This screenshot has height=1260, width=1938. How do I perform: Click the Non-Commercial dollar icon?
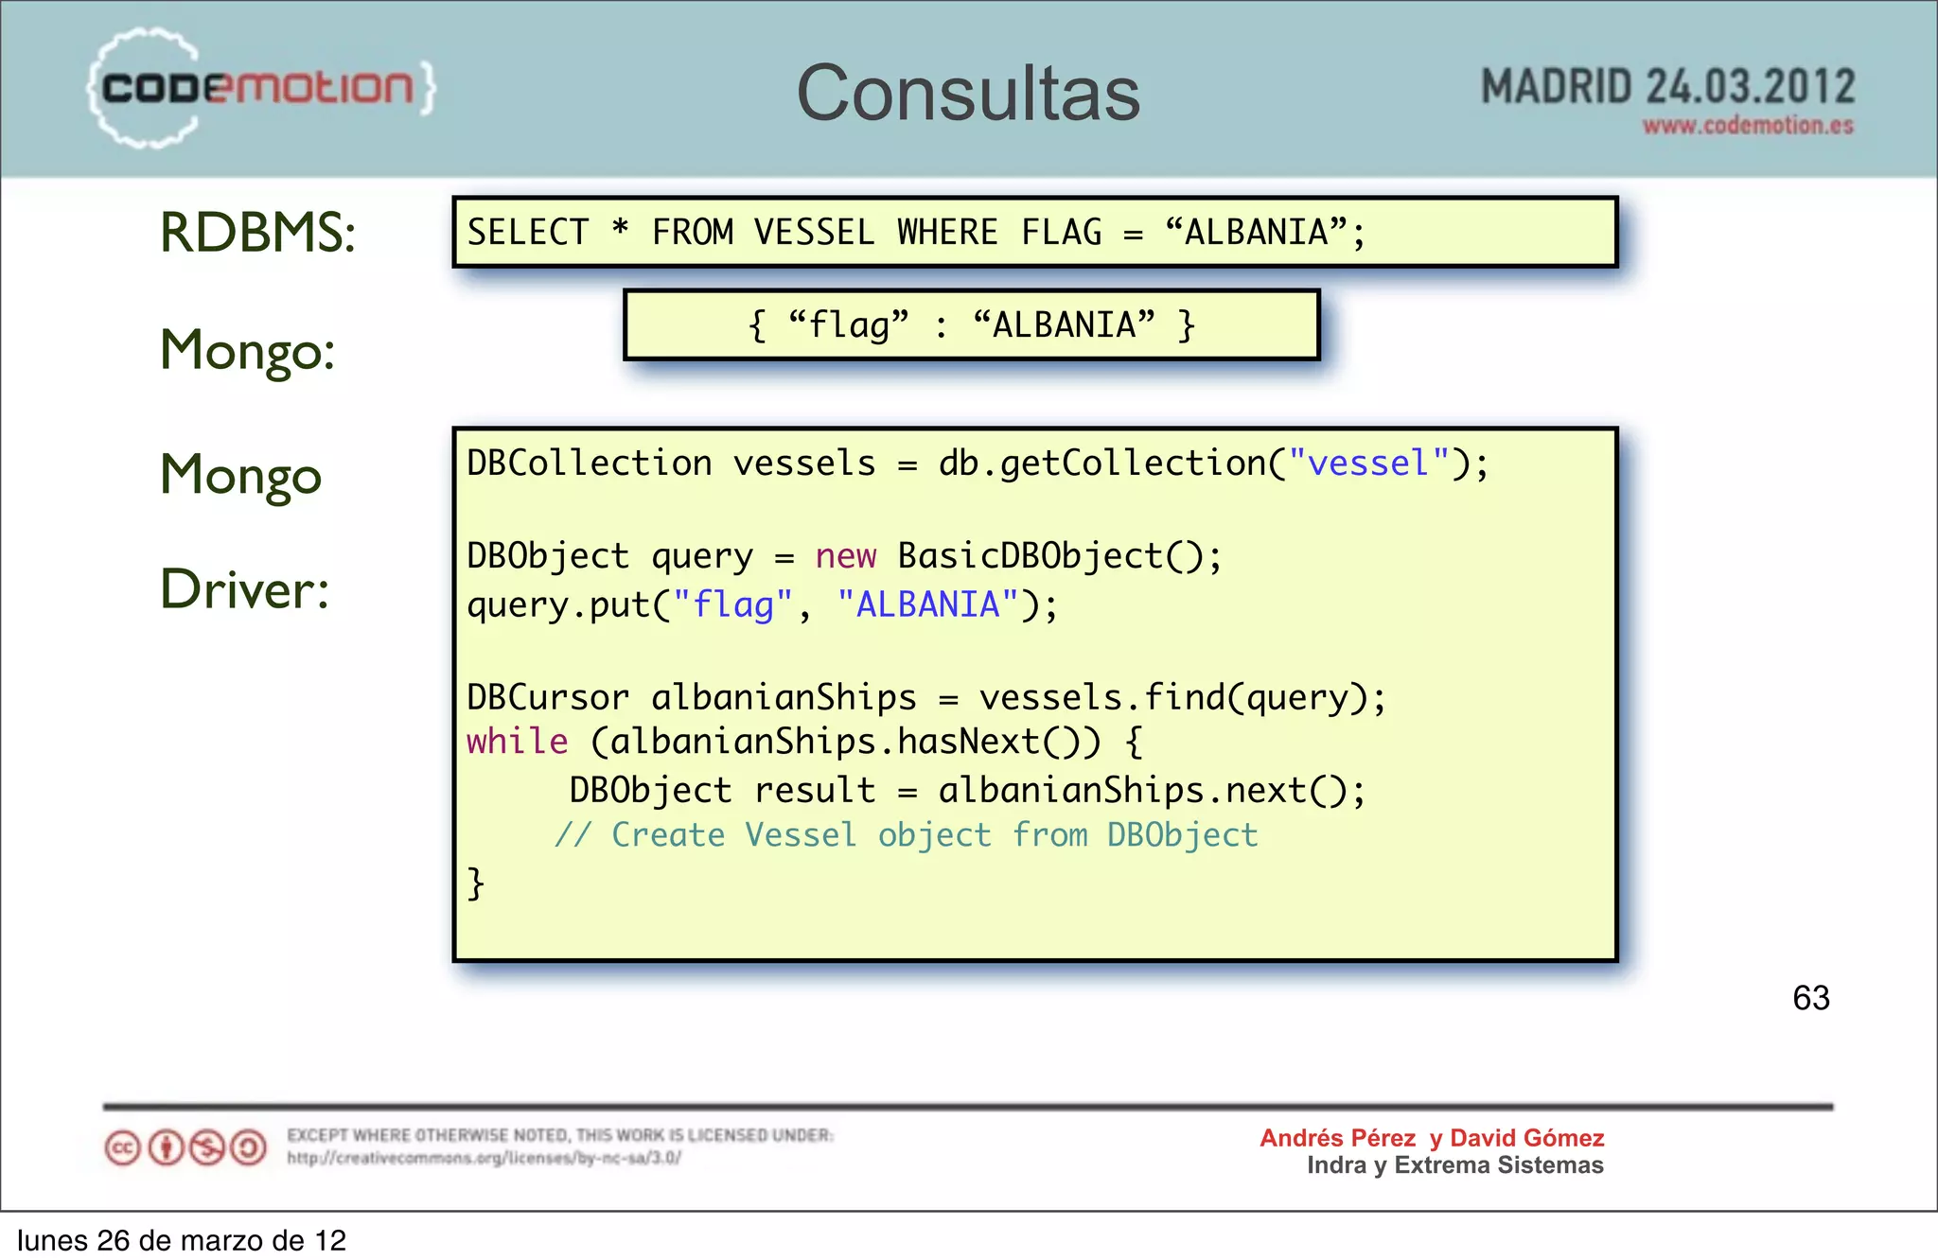[x=207, y=1148]
